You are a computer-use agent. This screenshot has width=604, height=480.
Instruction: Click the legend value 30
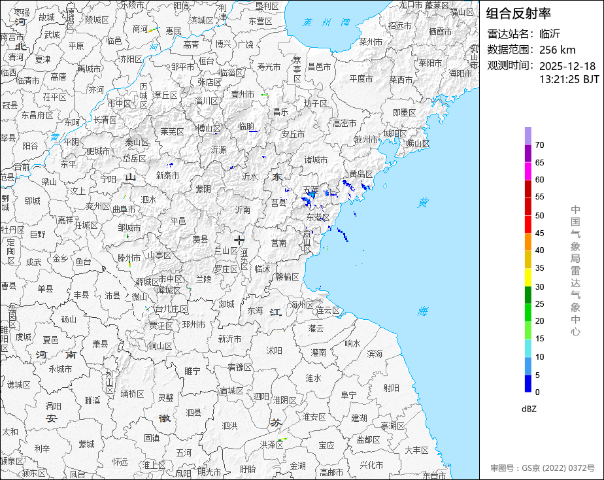[539, 287]
